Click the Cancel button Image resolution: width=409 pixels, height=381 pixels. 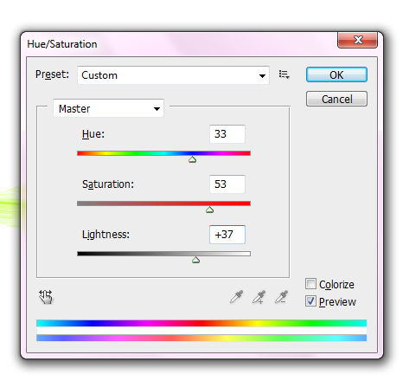(336, 99)
